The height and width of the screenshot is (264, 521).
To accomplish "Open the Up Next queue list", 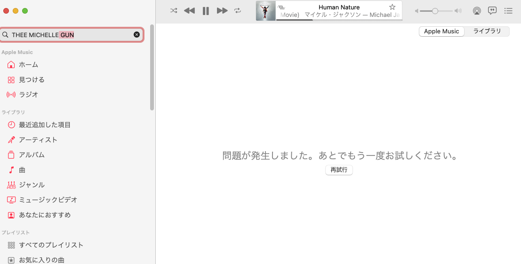I will click(x=508, y=11).
